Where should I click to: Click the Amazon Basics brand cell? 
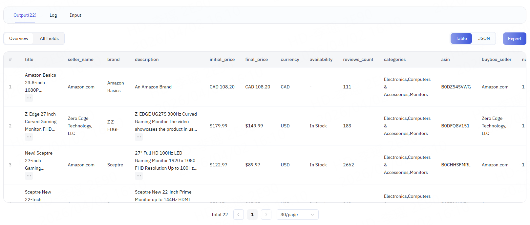click(x=116, y=87)
